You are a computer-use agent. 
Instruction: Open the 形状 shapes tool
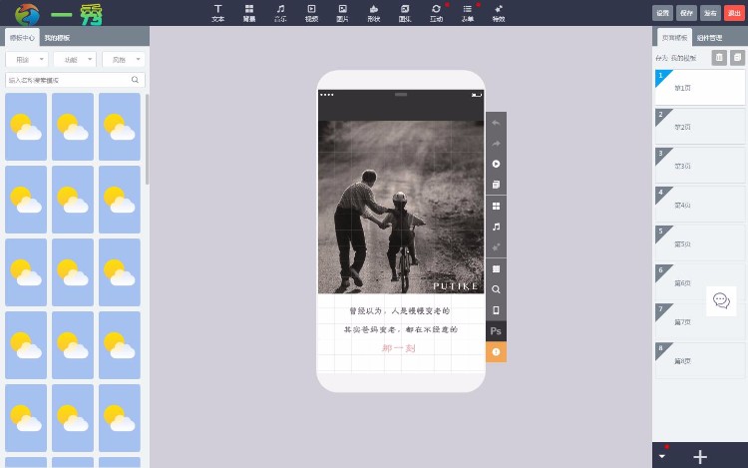(374, 13)
